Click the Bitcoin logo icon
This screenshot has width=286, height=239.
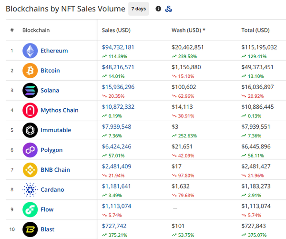(x=30, y=71)
